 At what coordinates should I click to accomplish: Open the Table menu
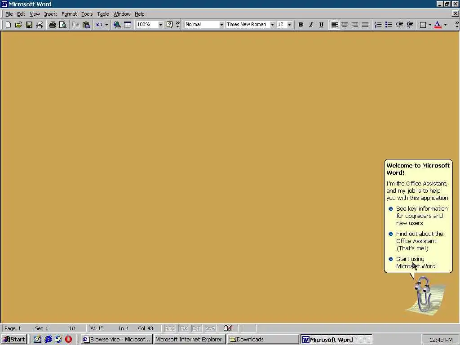pos(103,14)
